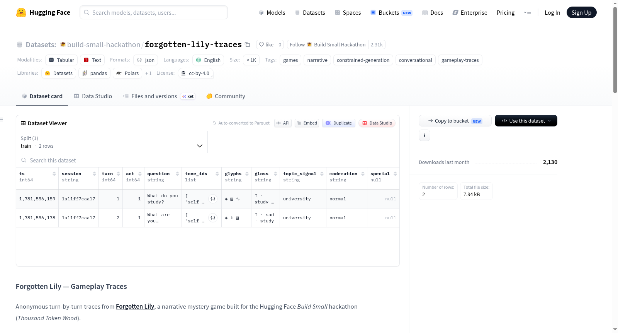Click the Hugging Face logo
The image size is (618, 333).
(43, 12)
